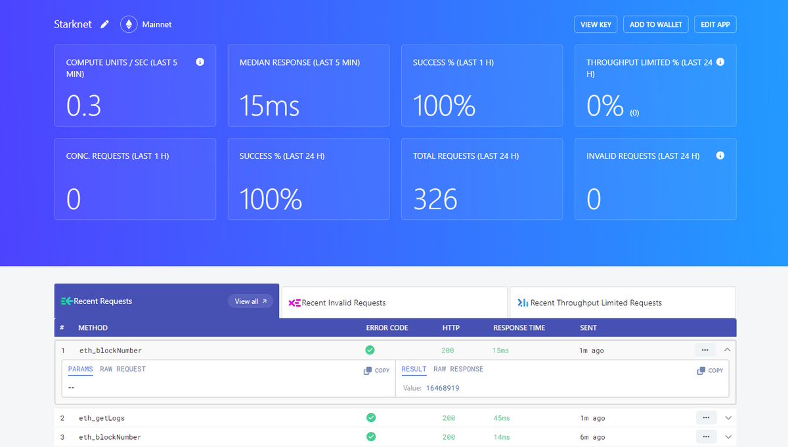
Task: Click the Throughput Limited info icon
Action: tap(720, 62)
